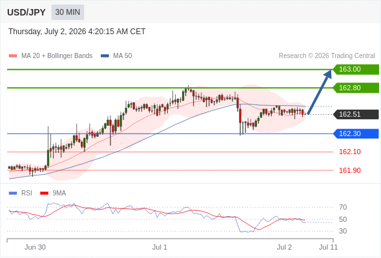Image resolution: width=381 pixels, height=258 pixels.
Task: Toggle the RSI legend label
Action: (x=26, y=193)
